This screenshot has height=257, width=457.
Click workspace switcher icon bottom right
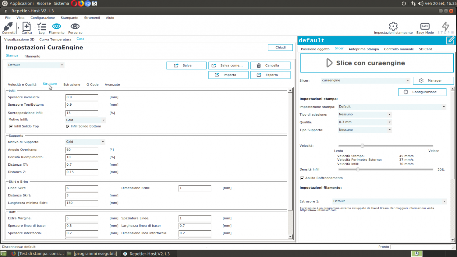(x=417, y=254)
